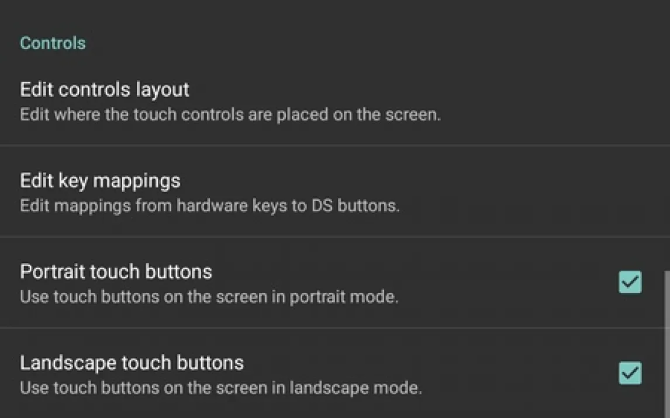This screenshot has height=418, width=670.
Task: Click the 'layout' word in Edit controls layout
Action: pos(163,90)
